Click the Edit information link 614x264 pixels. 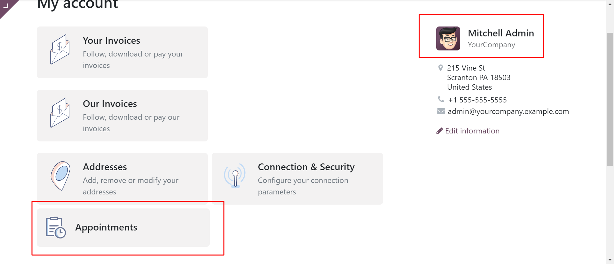[472, 131]
